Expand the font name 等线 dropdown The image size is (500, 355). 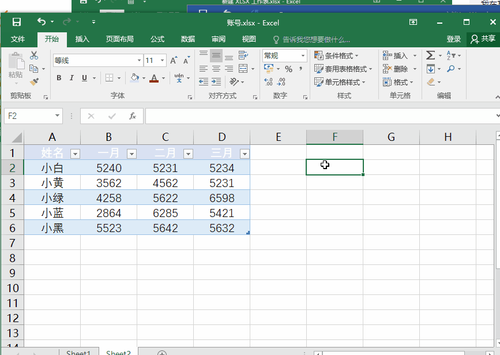tap(139, 61)
